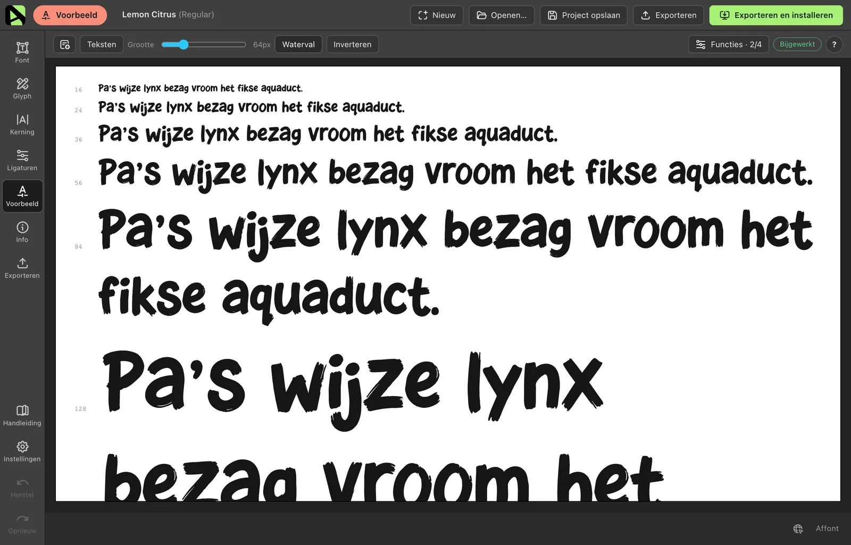Click the globe language icon
851x545 pixels.
[x=798, y=529]
